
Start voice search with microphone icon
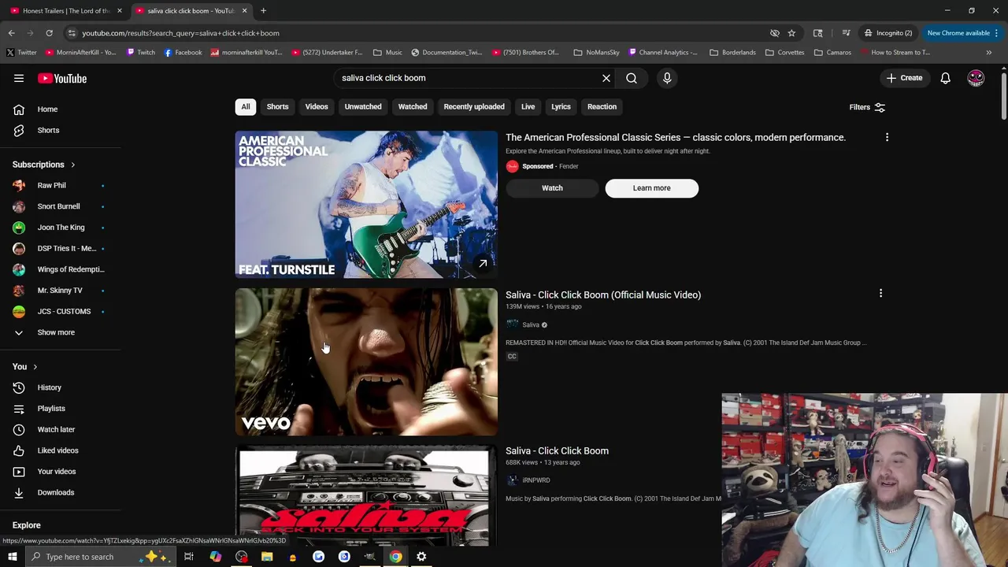(x=667, y=78)
